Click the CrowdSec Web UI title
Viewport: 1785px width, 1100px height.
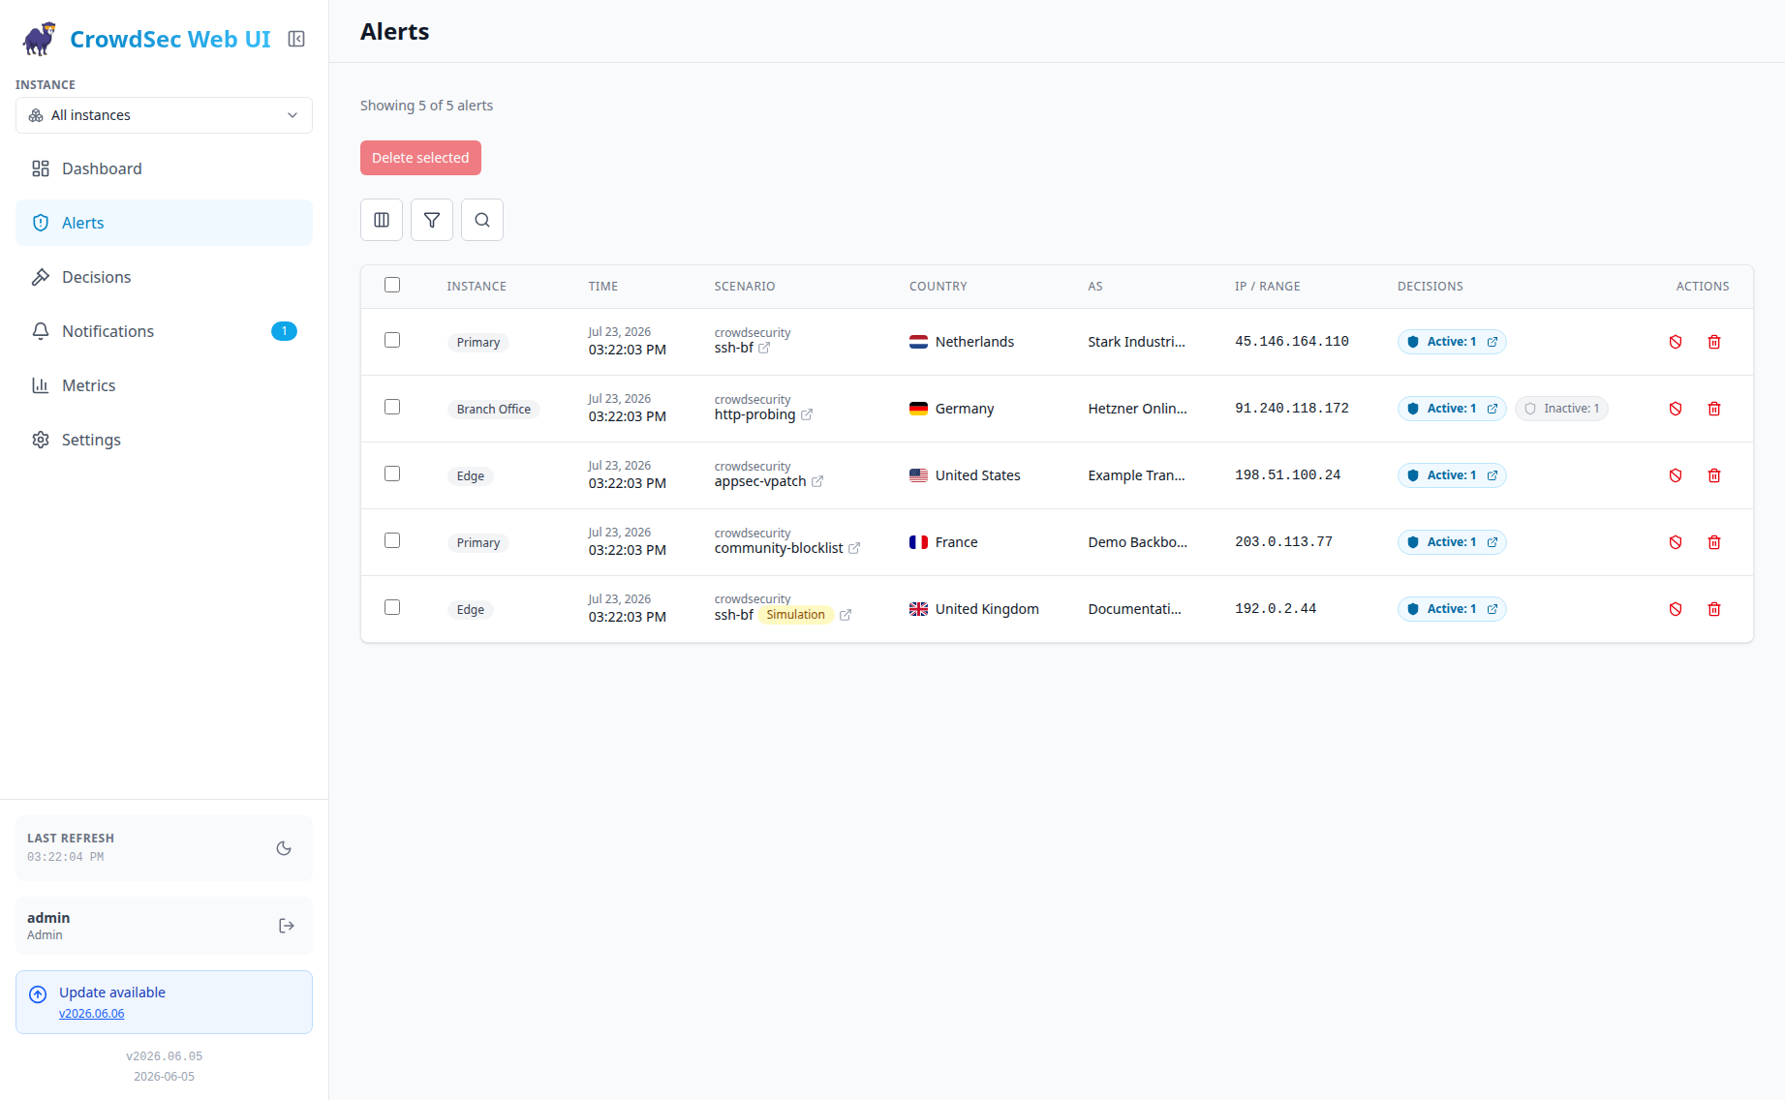[170, 40]
